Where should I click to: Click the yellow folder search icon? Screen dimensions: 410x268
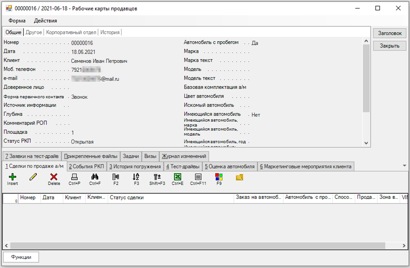click(240, 177)
